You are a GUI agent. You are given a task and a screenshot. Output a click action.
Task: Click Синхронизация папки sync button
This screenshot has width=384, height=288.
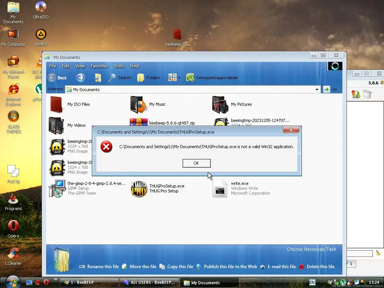pyautogui.click(x=212, y=78)
